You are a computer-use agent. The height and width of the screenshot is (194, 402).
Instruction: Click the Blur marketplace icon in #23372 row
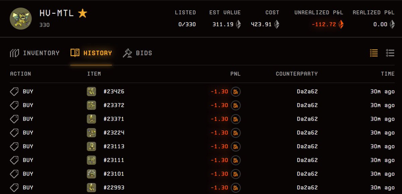[236, 105]
